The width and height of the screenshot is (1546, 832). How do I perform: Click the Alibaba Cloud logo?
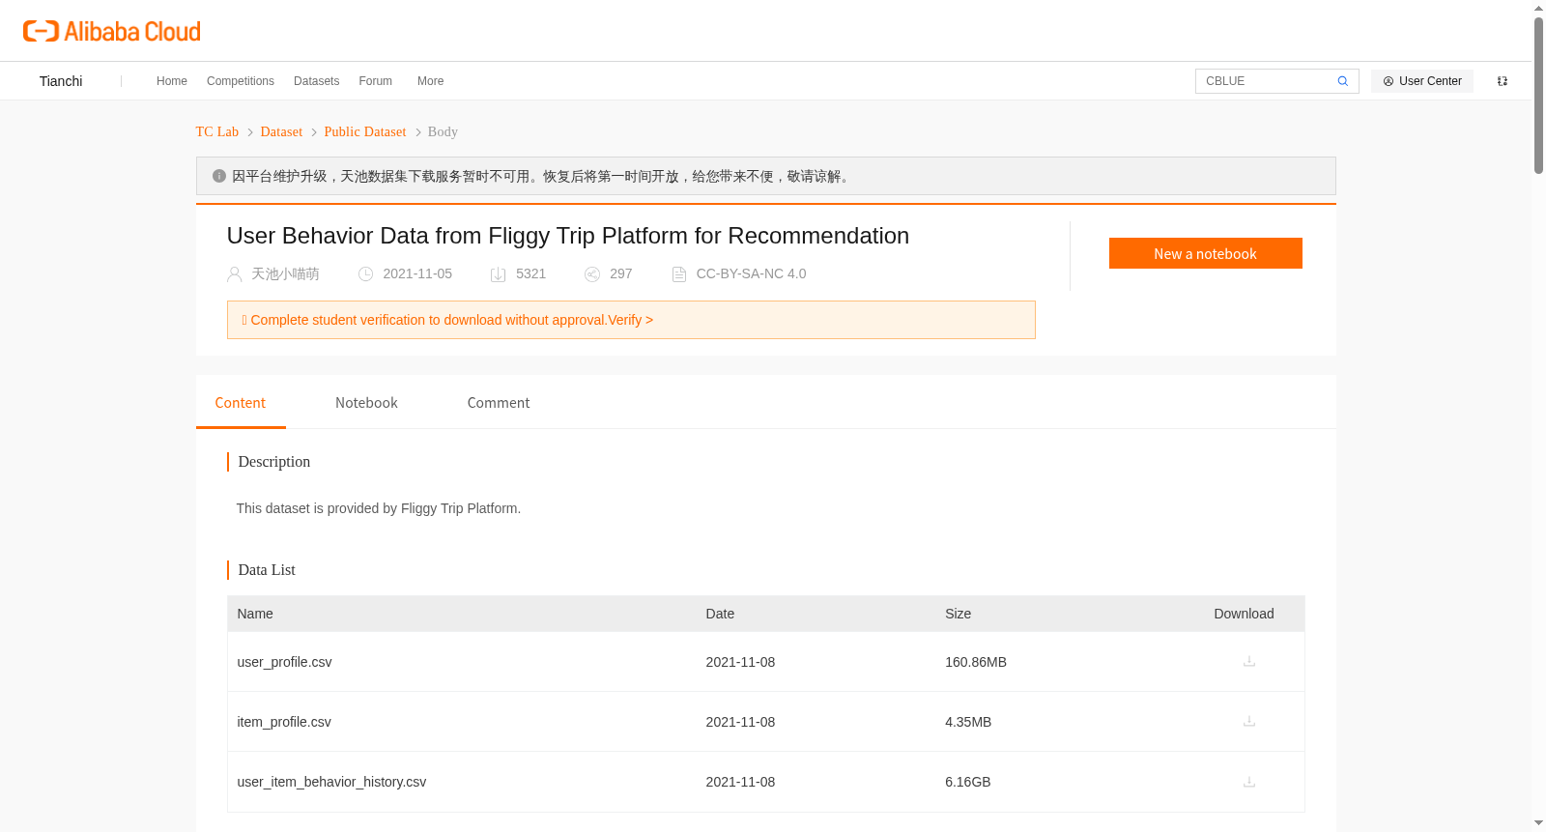112,31
